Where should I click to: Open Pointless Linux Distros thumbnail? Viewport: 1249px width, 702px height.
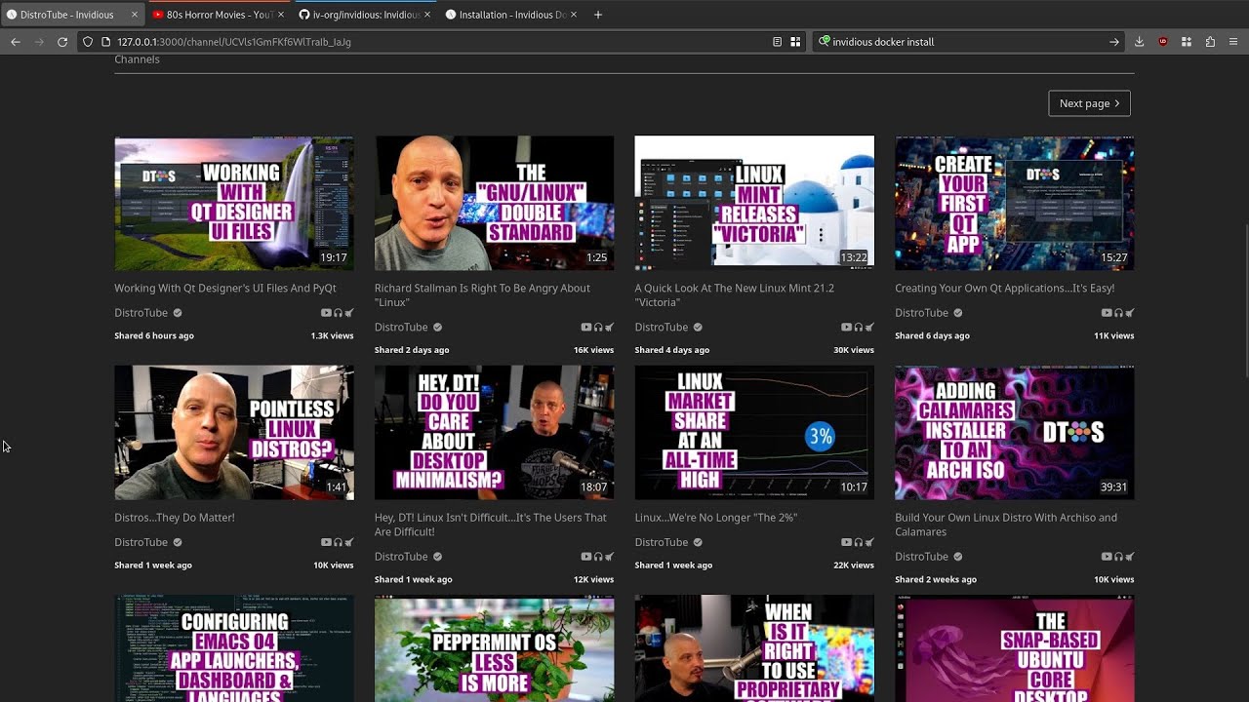pos(234,433)
